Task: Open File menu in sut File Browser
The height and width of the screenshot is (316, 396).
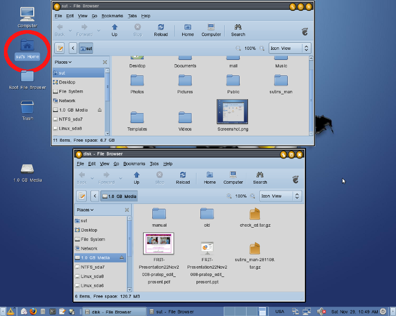Action: (x=58, y=16)
